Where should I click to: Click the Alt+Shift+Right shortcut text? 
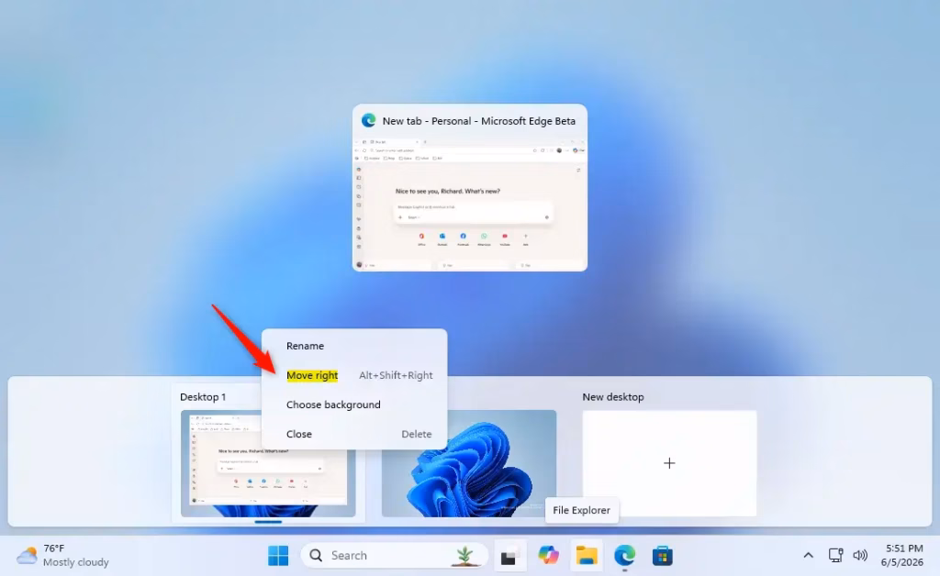[x=396, y=375]
